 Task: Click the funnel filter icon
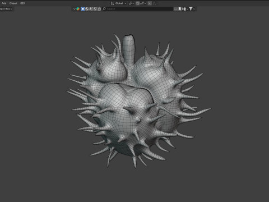[x=191, y=9]
